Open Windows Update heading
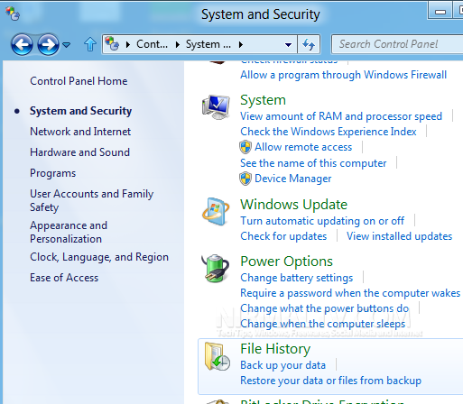 point(293,205)
